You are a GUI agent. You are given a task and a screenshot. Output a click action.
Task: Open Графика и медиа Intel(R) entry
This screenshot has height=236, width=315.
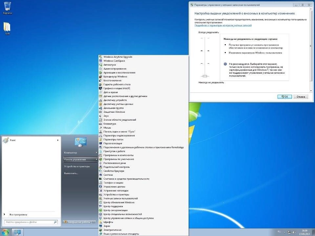[117, 88]
